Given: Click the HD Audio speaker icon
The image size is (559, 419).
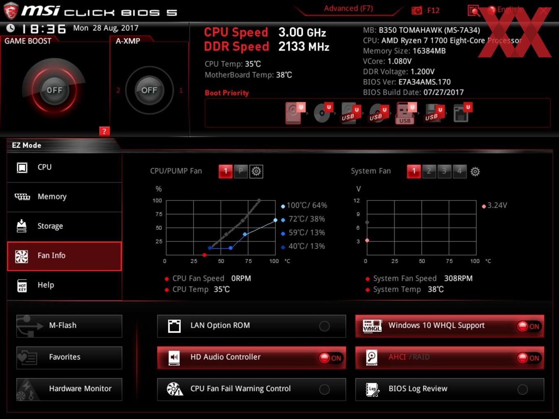Looking at the screenshot, I should [174, 358].
